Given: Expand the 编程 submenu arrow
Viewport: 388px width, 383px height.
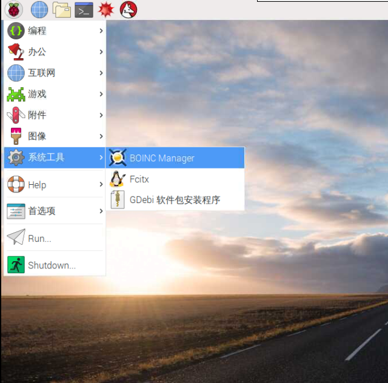Looking at the screenshot, I should pyautogui.click(x=101, y=31).
